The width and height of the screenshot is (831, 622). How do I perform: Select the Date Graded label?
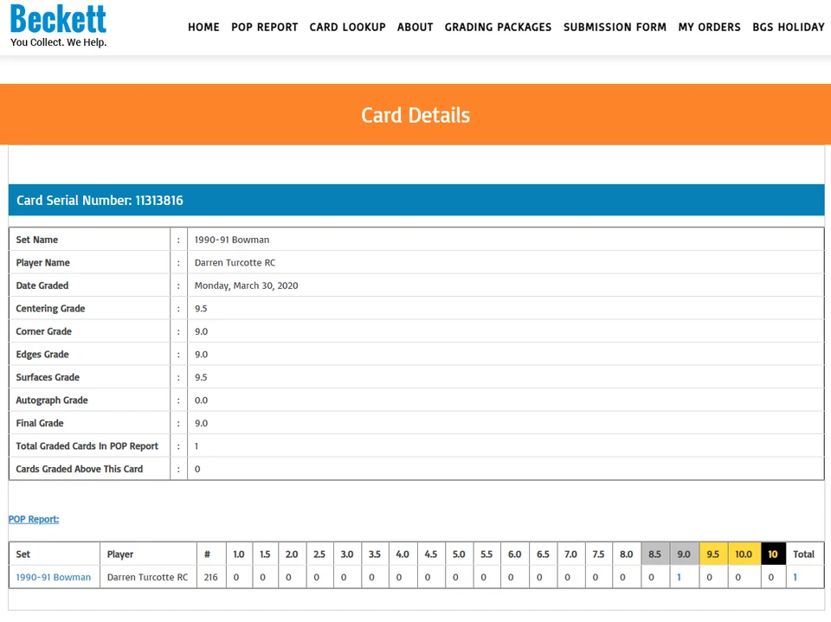(x=42, y=285)
